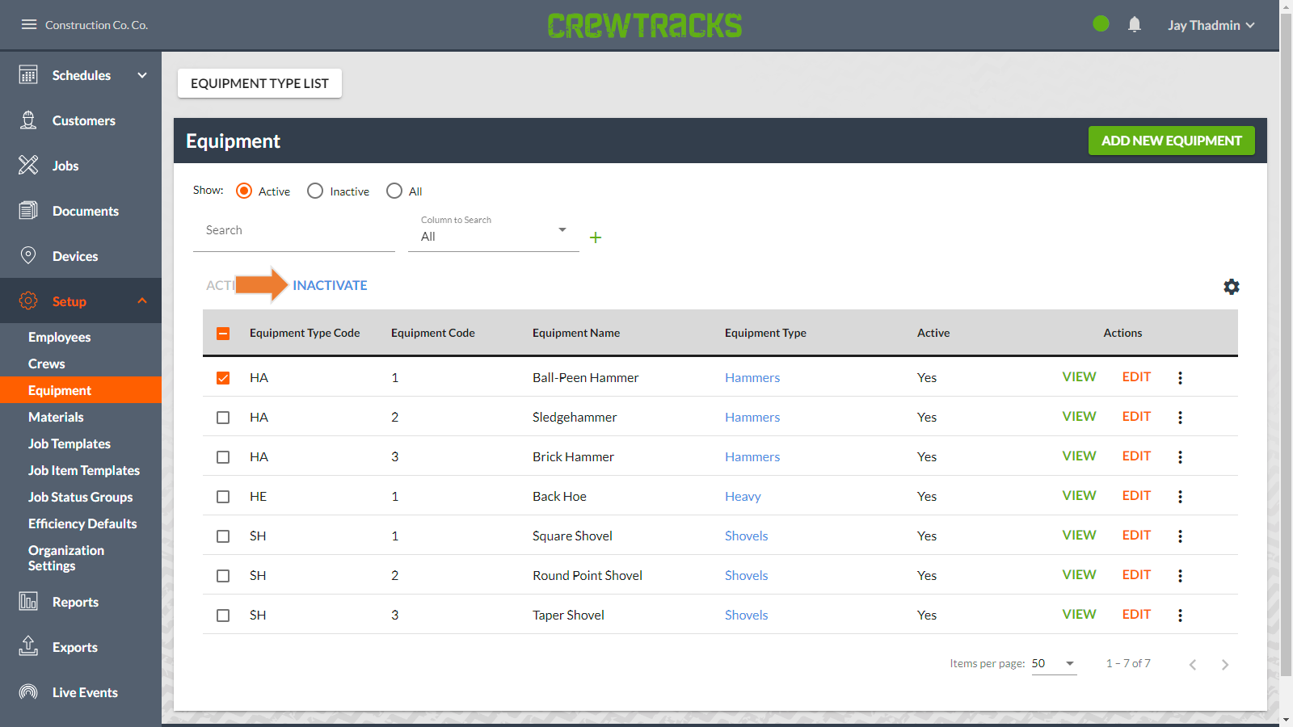Screen dimensions: 1293x727
Task: Open more actions for Taper Shovel
Action: coord(1180,616)
